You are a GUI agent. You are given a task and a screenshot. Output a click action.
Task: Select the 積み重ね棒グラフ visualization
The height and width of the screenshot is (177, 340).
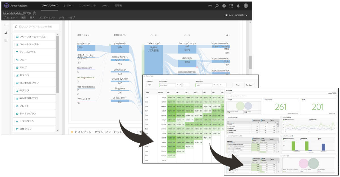coord(34,98)
